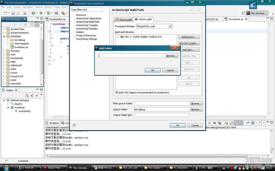Click Browse next to Output folder

coord(196,109)
